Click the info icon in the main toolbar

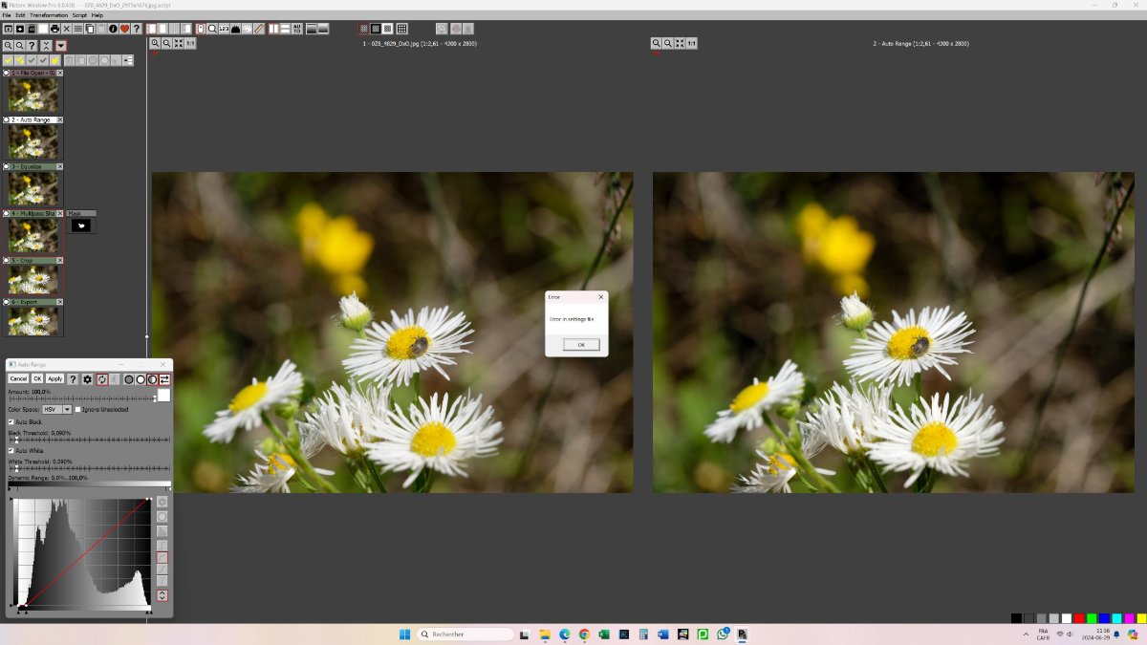point(113,29)
